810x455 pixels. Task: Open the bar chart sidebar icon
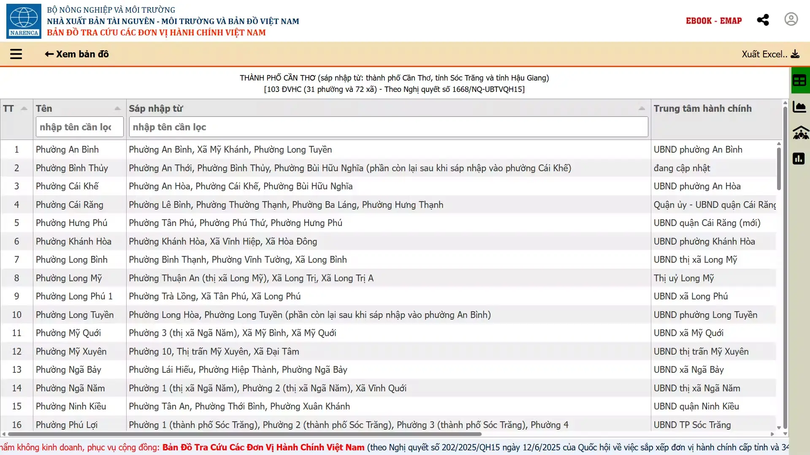(799, 159)
